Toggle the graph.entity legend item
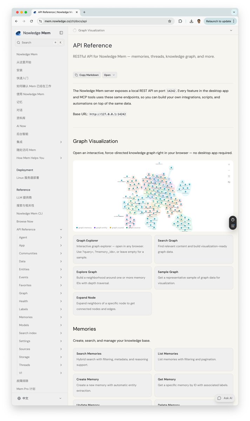 [x=101, y=228]
